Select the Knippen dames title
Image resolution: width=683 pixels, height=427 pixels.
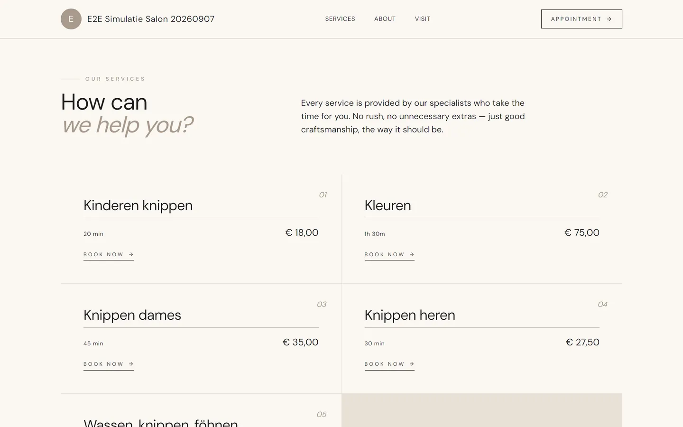[132, 315]
